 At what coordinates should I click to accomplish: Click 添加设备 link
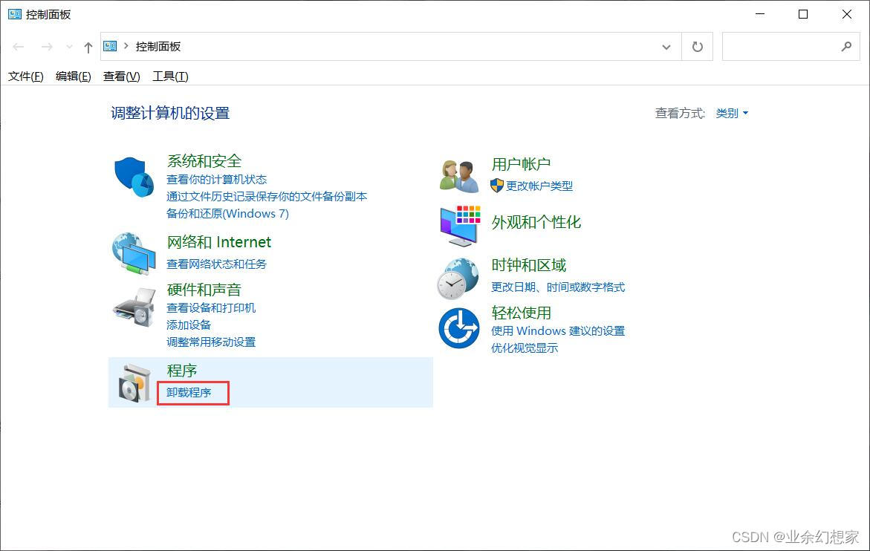(x=189, y=325)
